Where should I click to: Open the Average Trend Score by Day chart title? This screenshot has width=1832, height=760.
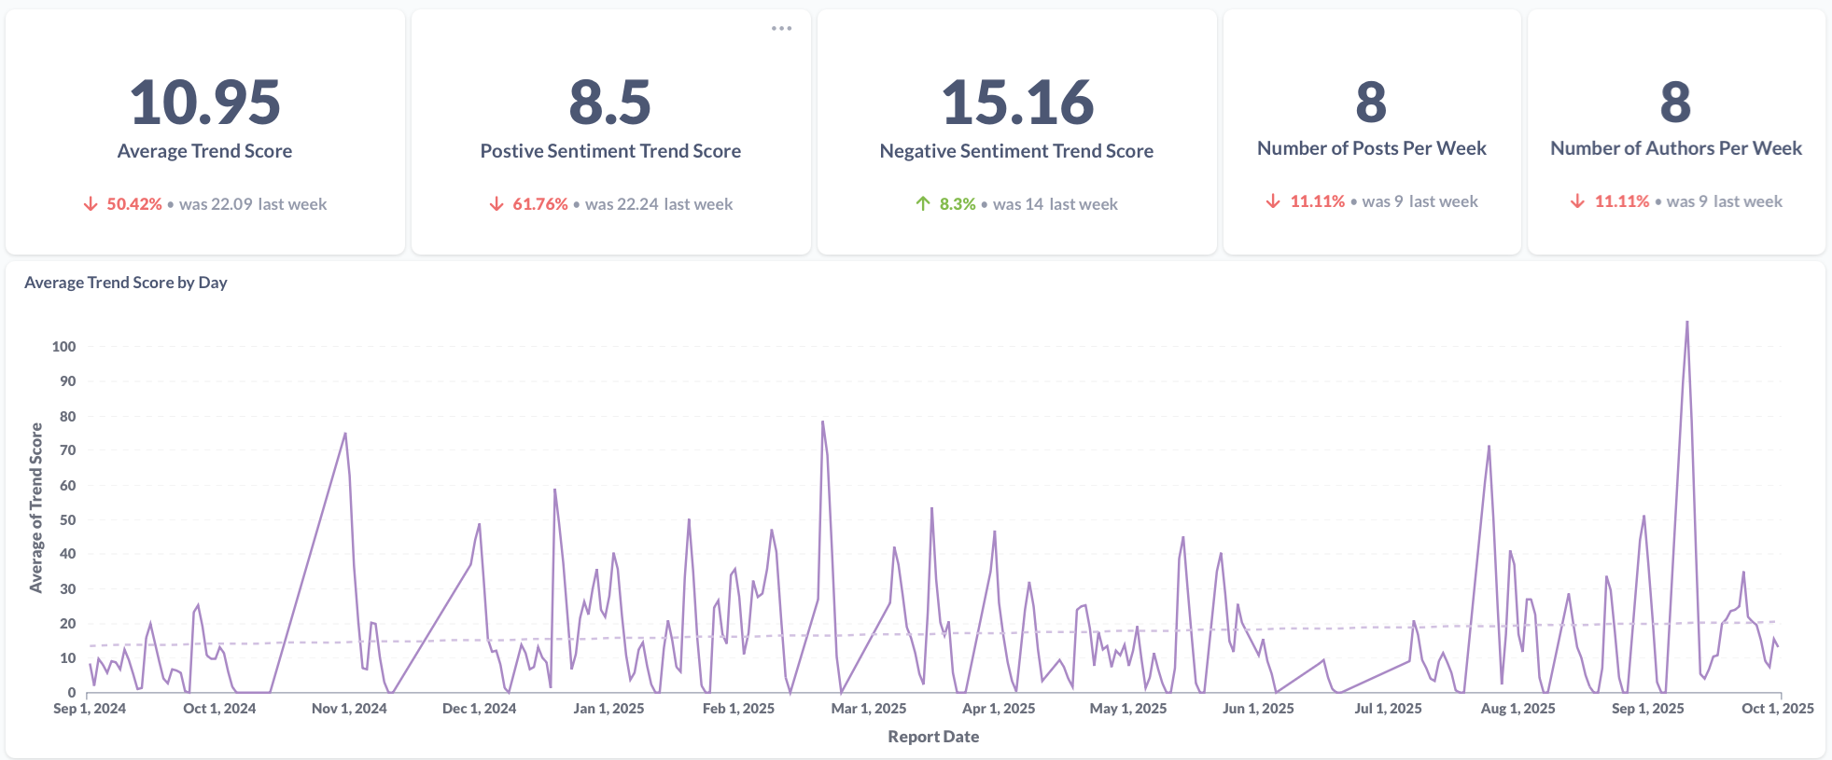point(126,283)
